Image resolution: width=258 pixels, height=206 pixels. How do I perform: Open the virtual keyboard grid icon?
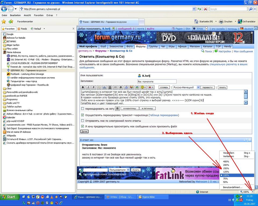click(117, 108)
